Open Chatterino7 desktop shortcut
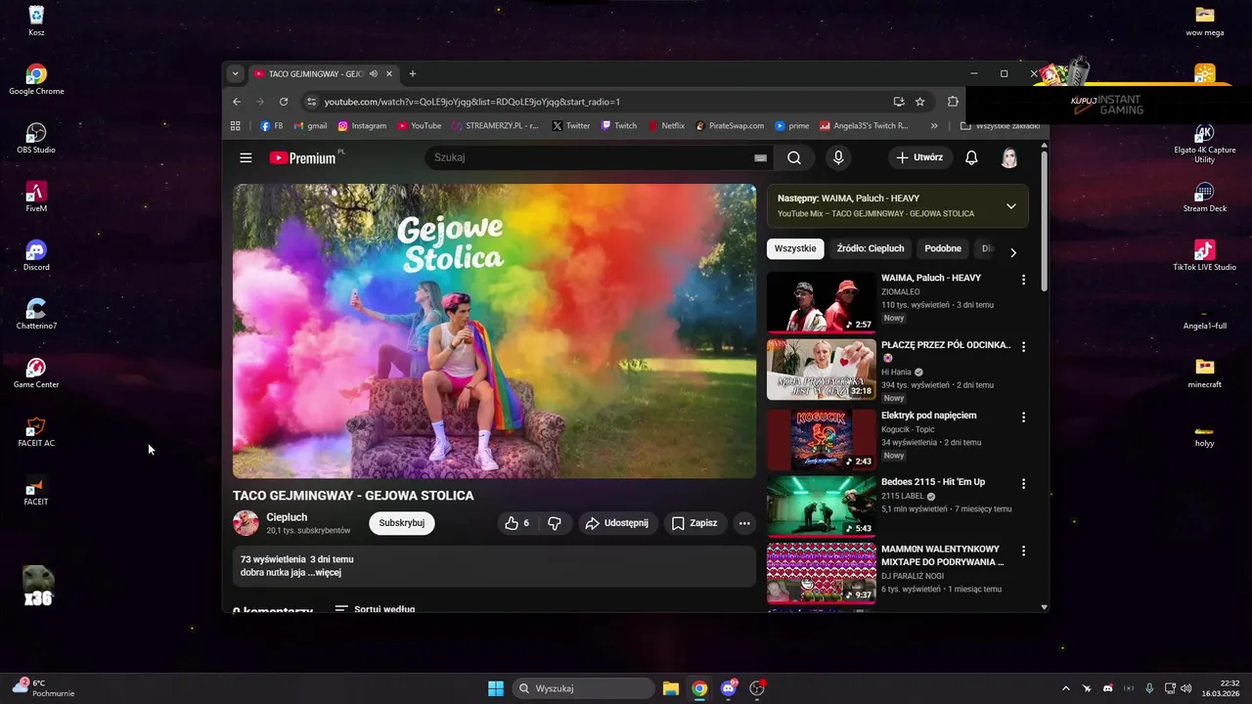The height and width of the screenshot is (704, 1252). point(36,314)
